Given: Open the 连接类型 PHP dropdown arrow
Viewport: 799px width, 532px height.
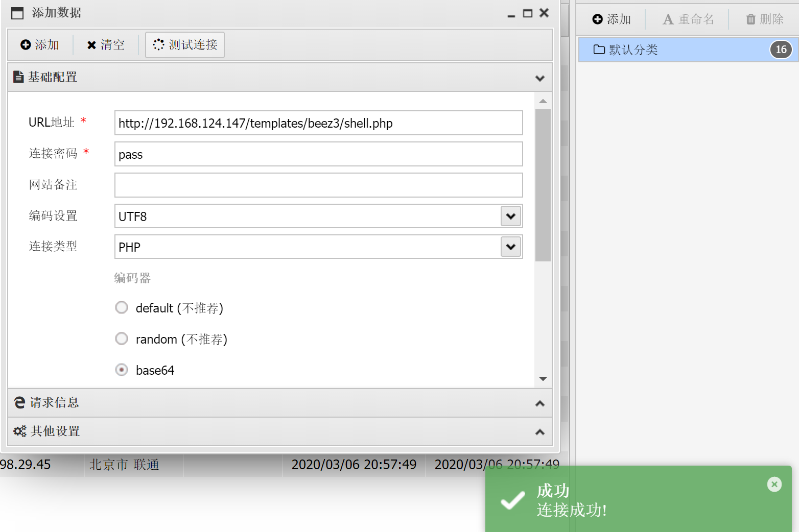Looking at the screenshot, I should click(x=511, y=247).
